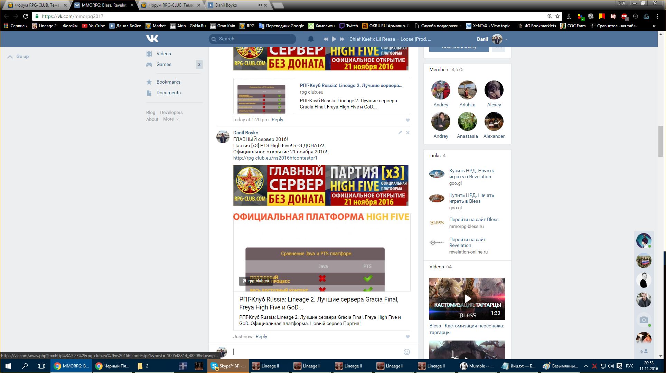Image resolution: width=666 pixels, height=373 pixels.
Task: Show hidden bookmarks with the chevron
Action: point(654,26)
